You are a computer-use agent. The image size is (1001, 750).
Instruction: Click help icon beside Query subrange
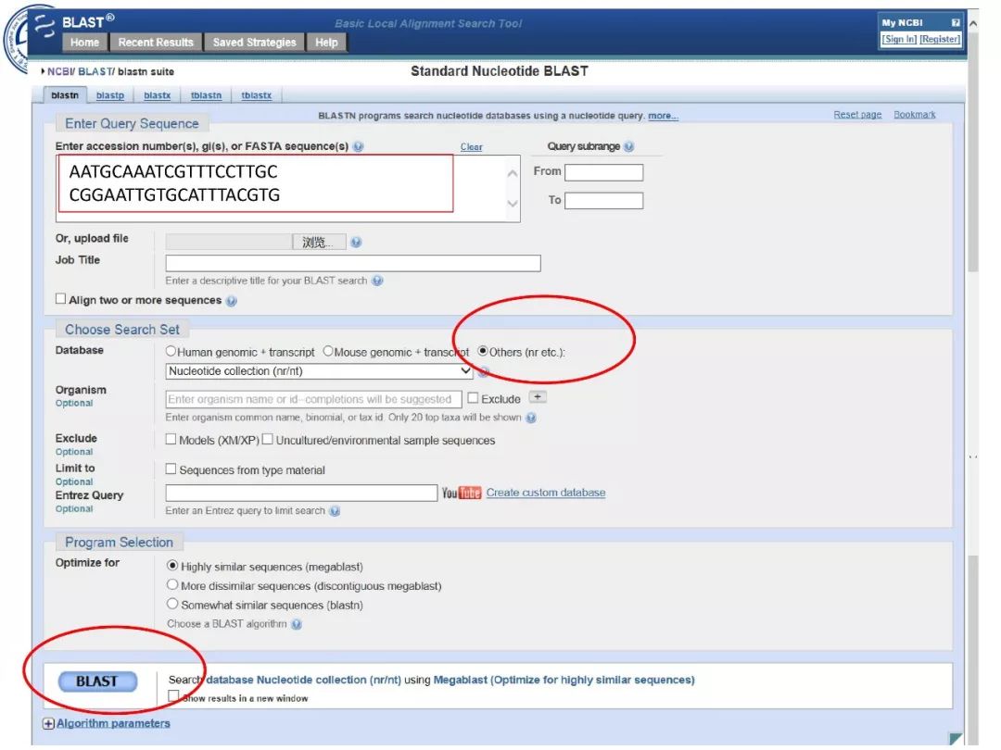coord(628,146)
